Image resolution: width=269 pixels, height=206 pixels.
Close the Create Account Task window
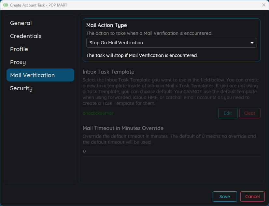click(x=264, y=5)
